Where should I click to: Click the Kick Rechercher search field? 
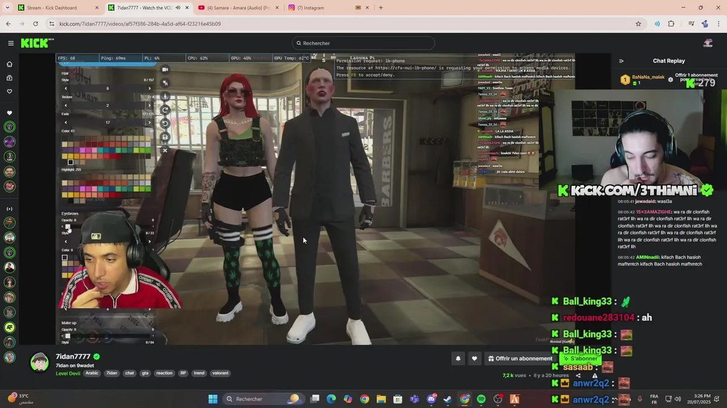pyautogui.click(x=363, y=43)
